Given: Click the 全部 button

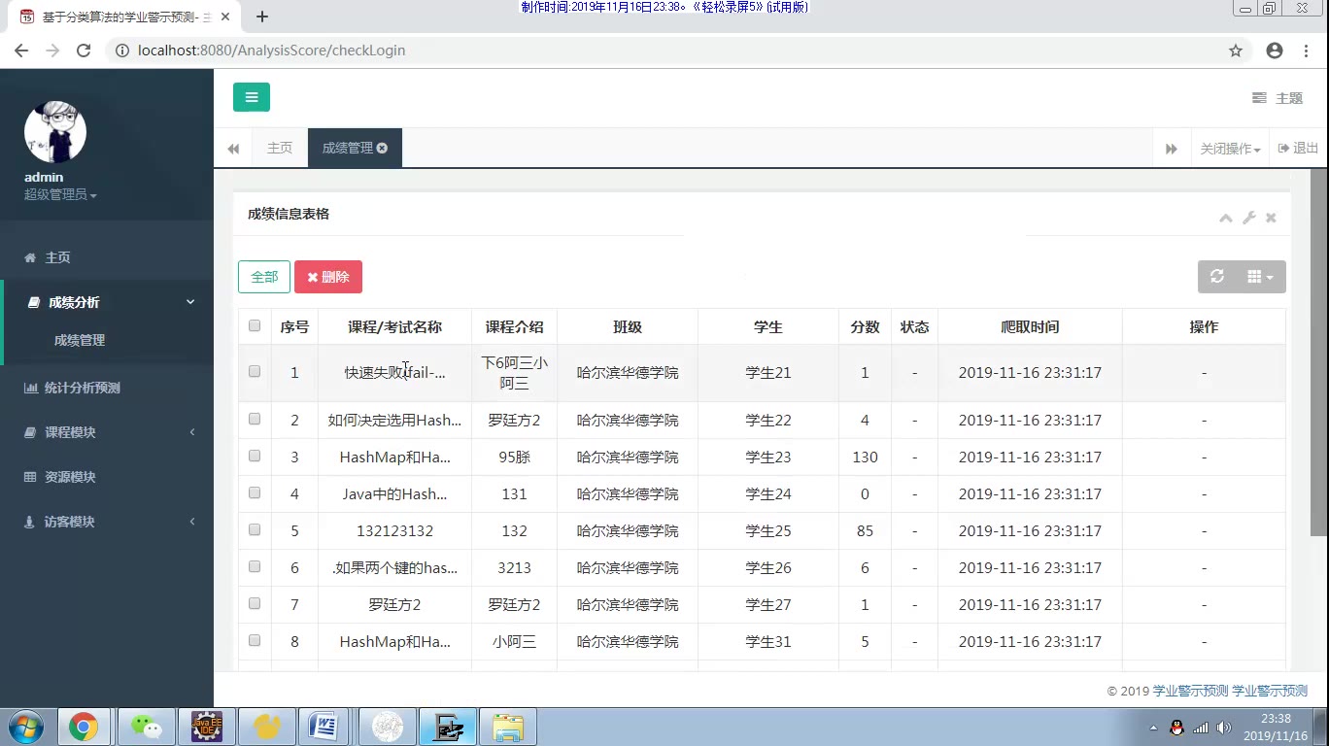Looking at the screenshot, I should coord(264,277).
